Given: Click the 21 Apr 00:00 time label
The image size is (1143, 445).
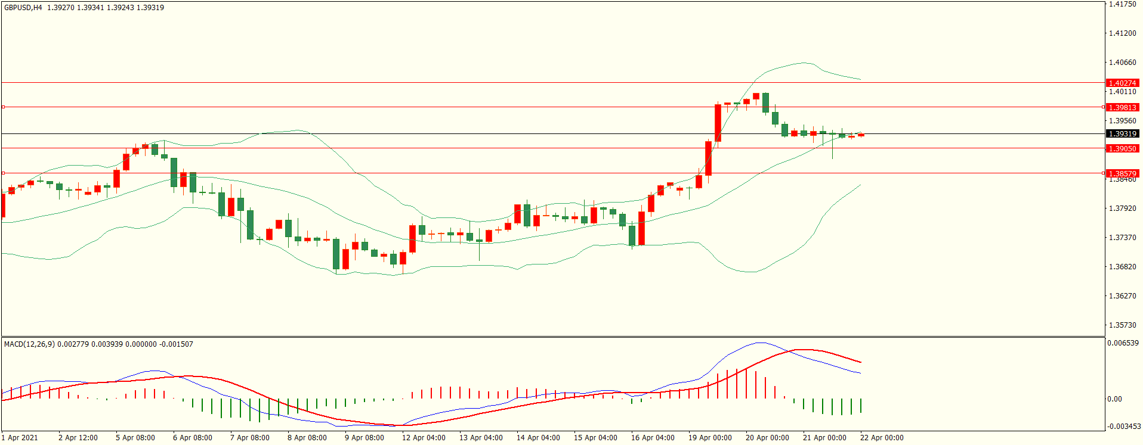Looking at the screenshot, I should click(824, 438).
